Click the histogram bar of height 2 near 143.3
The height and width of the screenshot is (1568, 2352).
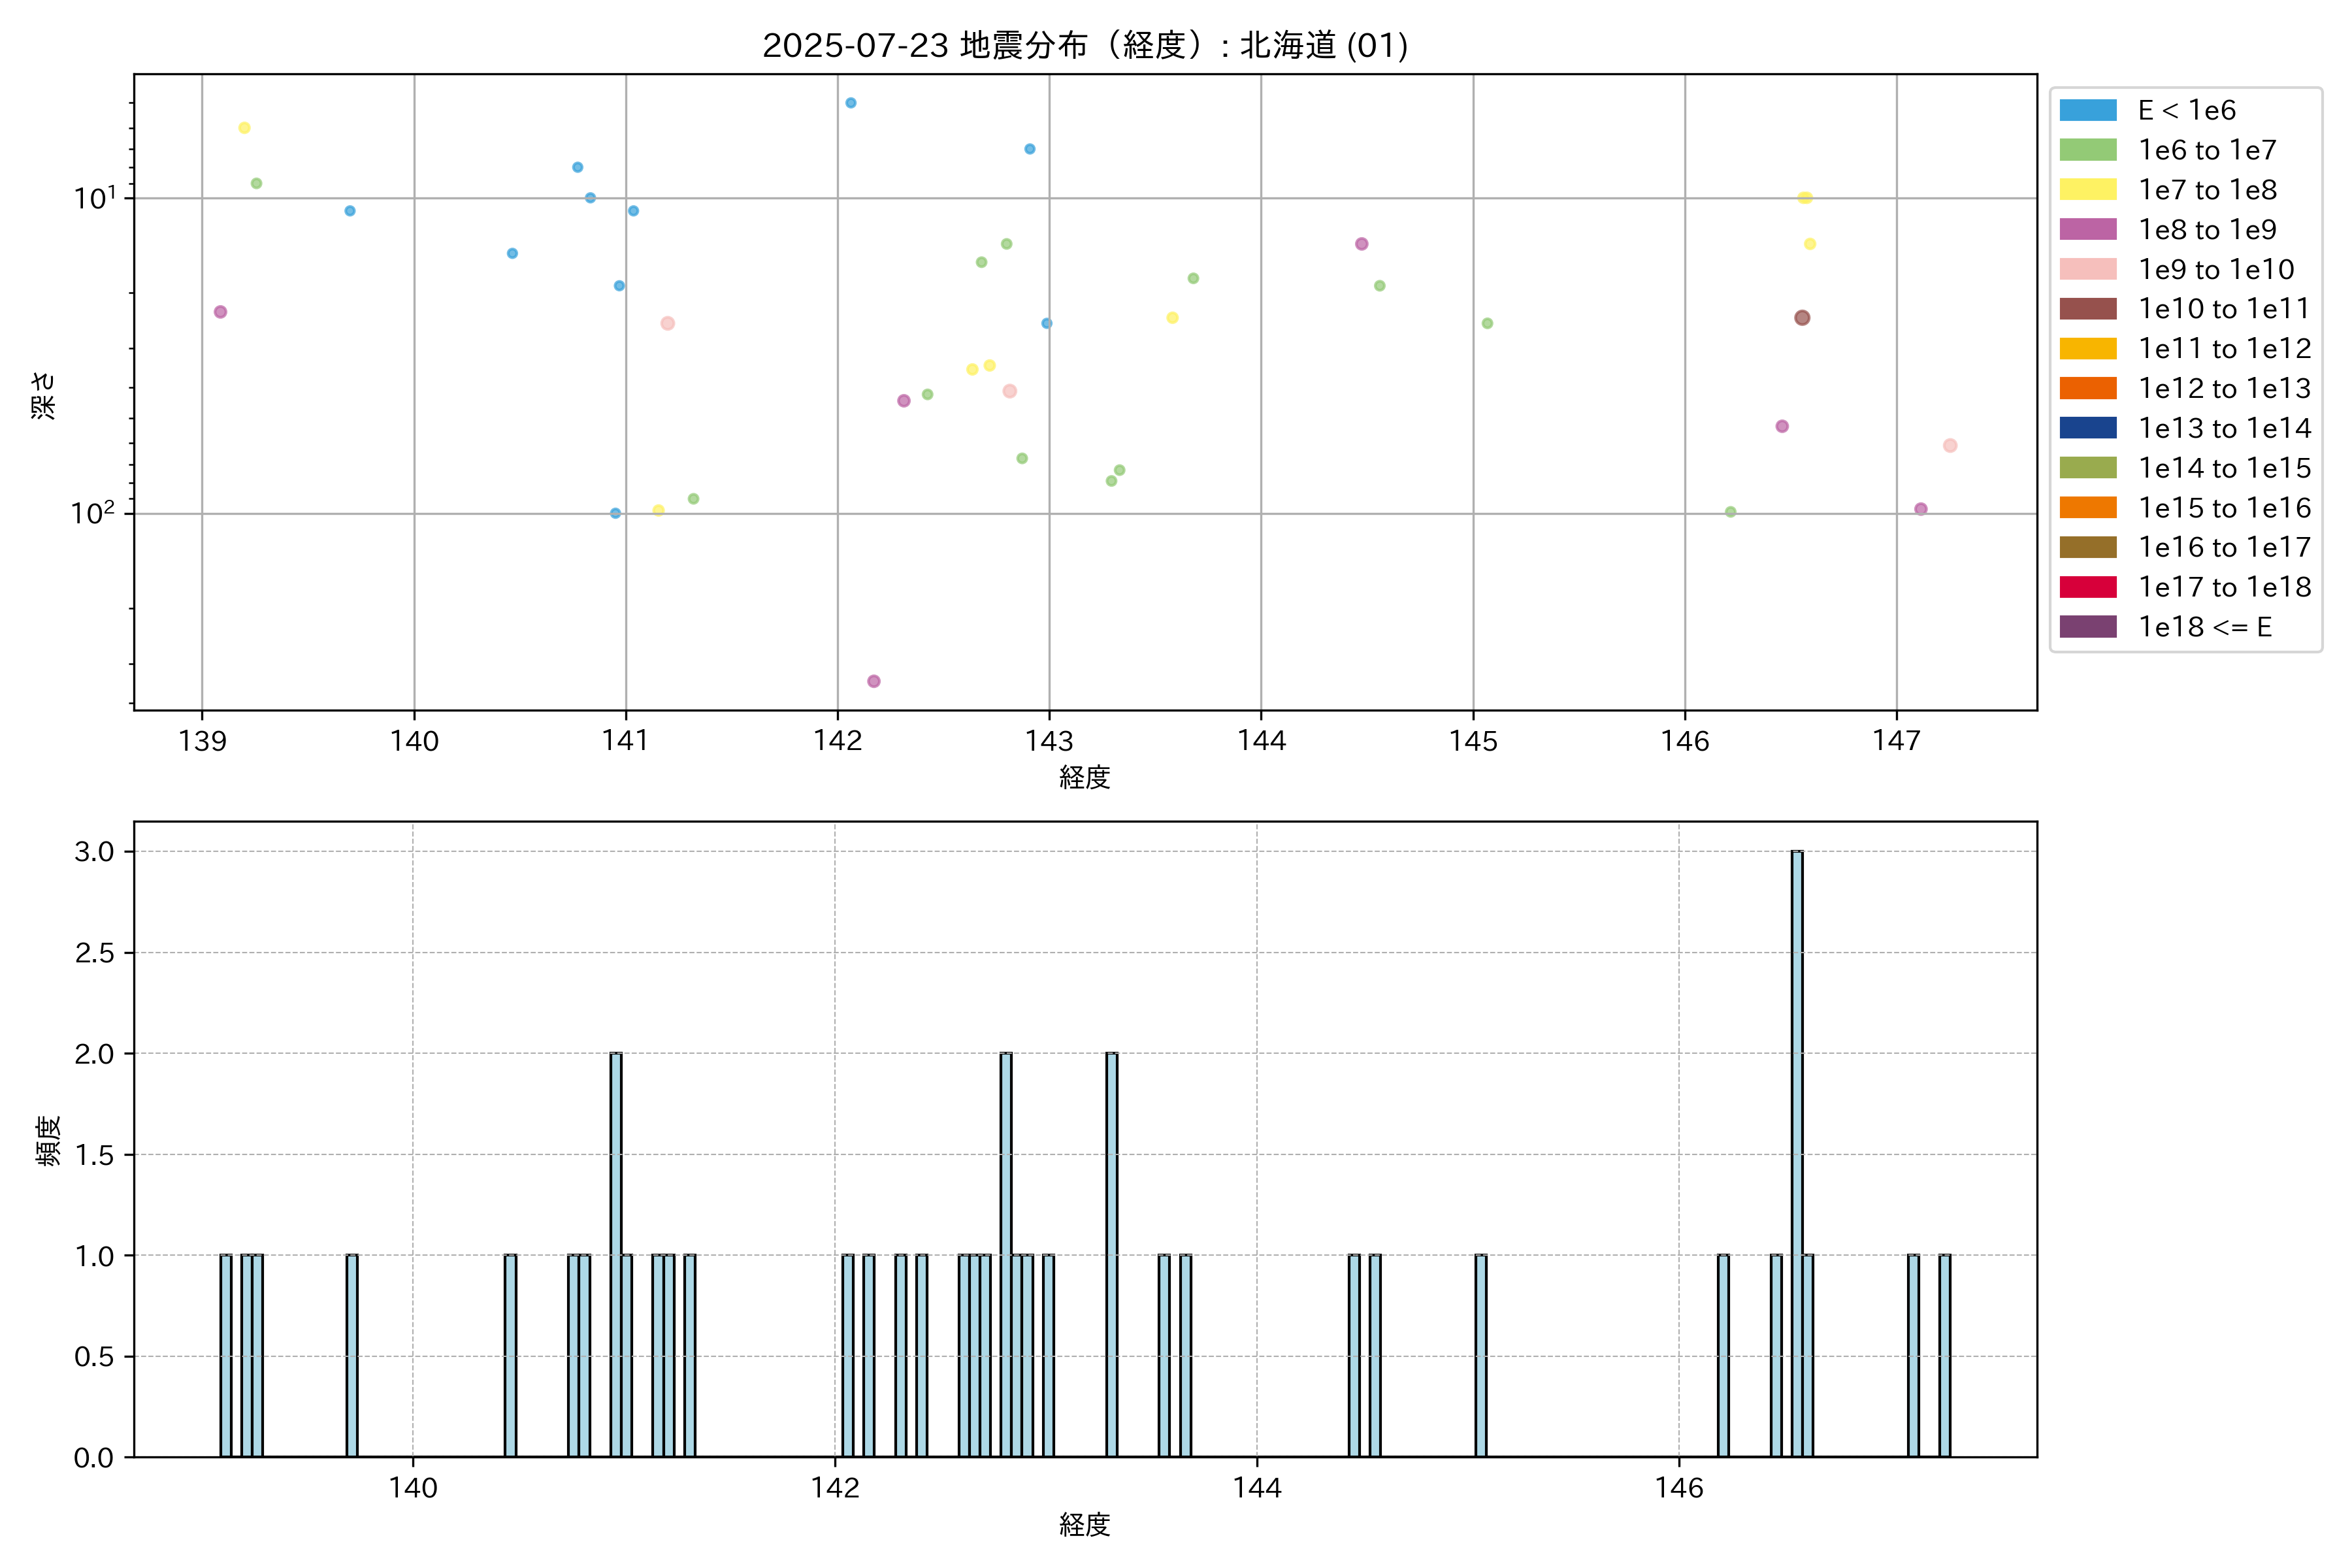click(1112, 1254)
